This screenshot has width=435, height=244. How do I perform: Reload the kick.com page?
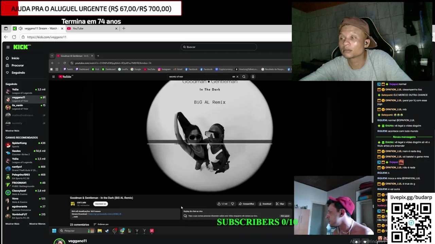pyautogui.click(x=14, y=37)
